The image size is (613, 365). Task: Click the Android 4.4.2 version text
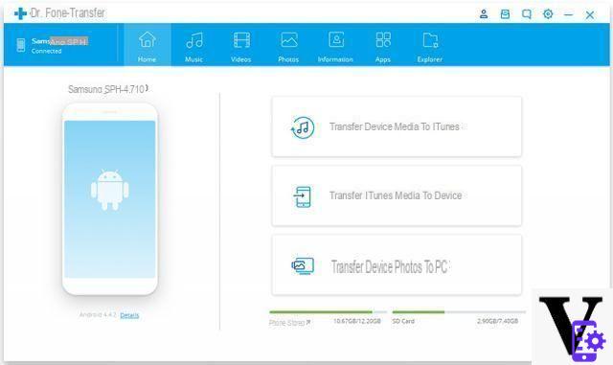click(x=98, y=314)
